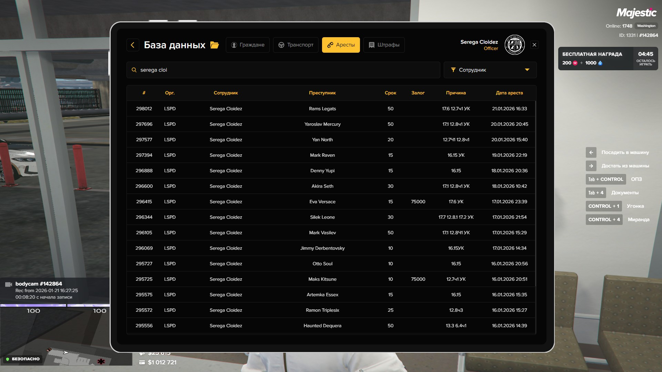Click the funnel filter icon
Image resolution: width=662 pixels, height=372 pixels.
[x=453, y=70]
